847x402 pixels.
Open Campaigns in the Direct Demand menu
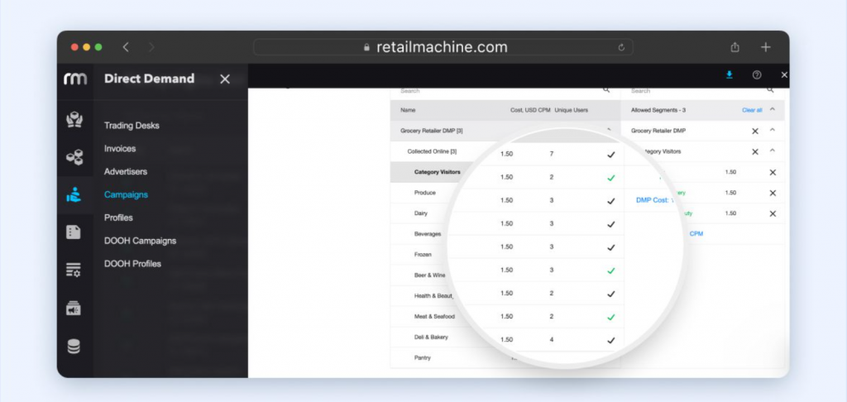click(126, 195)
